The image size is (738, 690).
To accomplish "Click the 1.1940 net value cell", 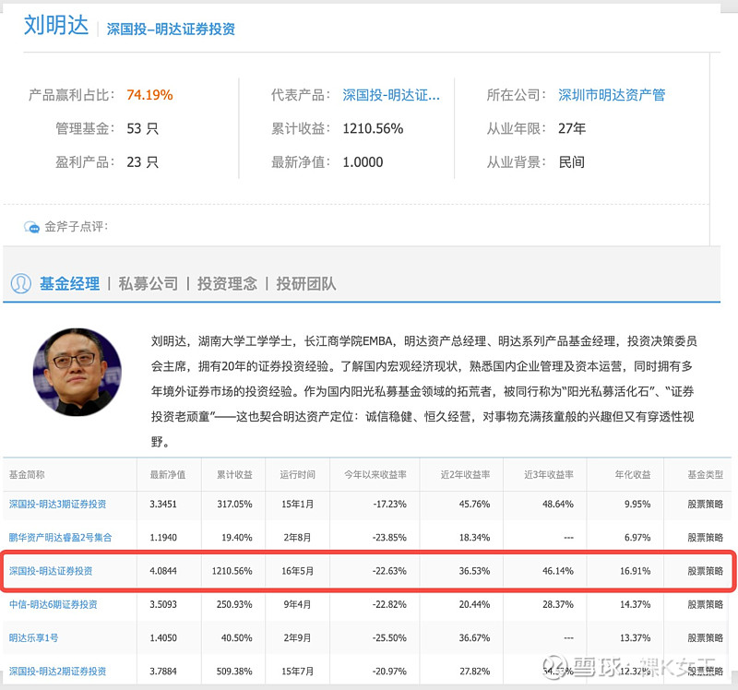I will [x=163, y=538].
